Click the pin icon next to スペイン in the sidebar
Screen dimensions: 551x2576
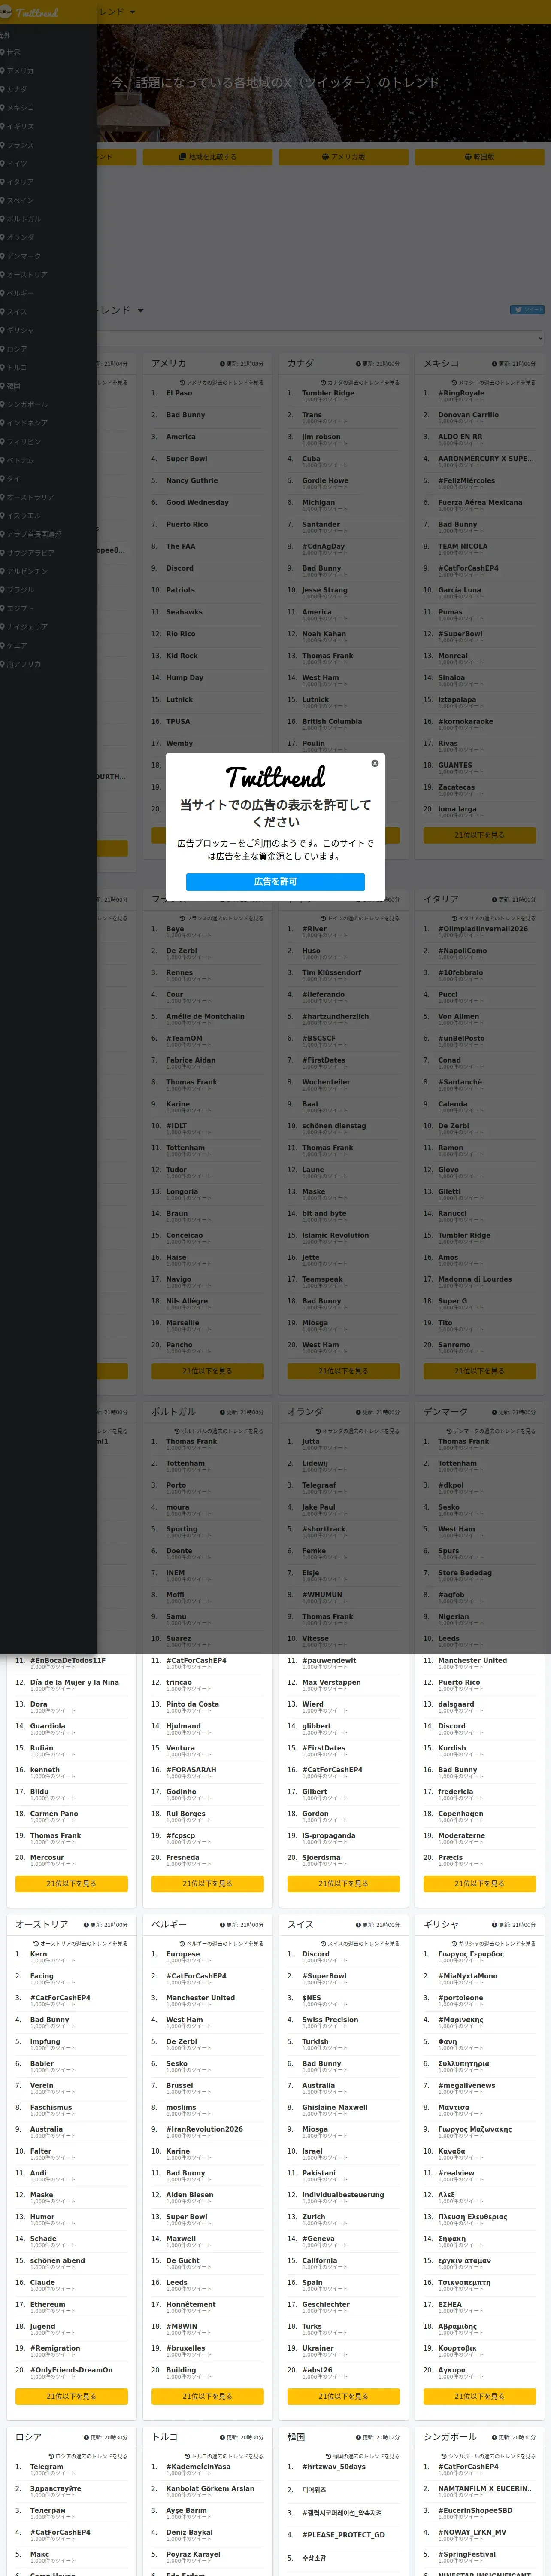[3, 200]
